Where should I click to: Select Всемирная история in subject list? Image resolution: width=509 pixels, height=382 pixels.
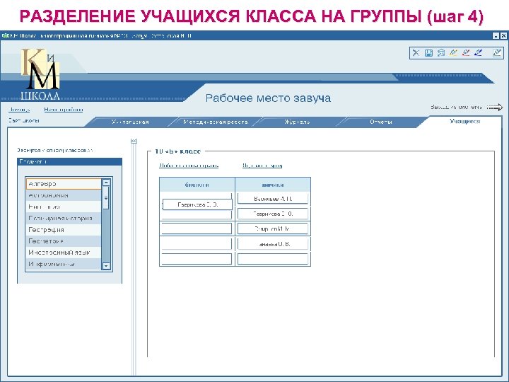pos(64,219)
